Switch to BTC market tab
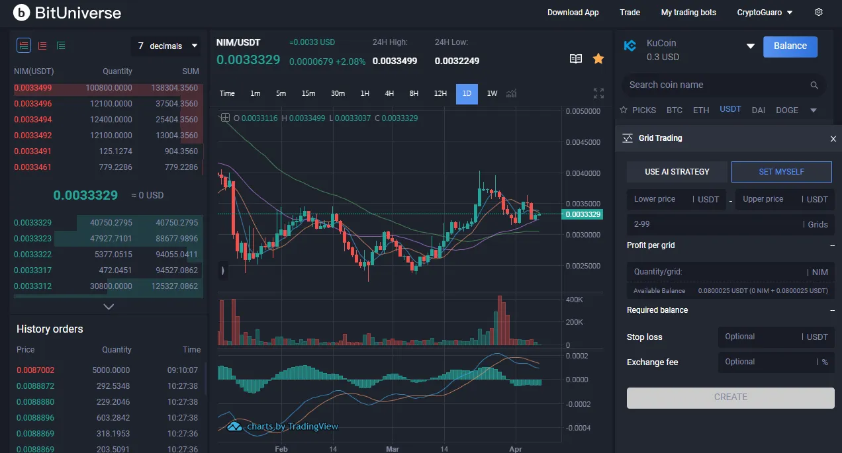This screenshot has width=842, height=453. 675,110
